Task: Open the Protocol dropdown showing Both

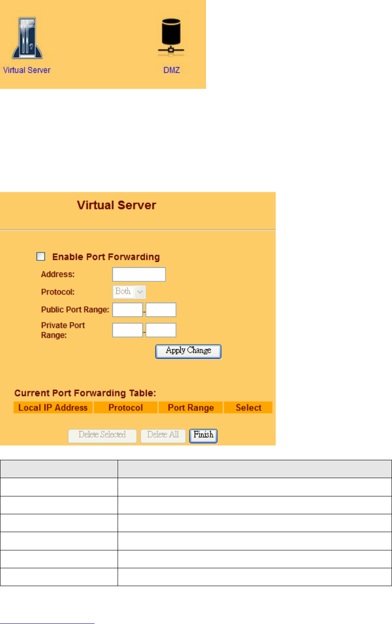Action: tap(129, 292)
